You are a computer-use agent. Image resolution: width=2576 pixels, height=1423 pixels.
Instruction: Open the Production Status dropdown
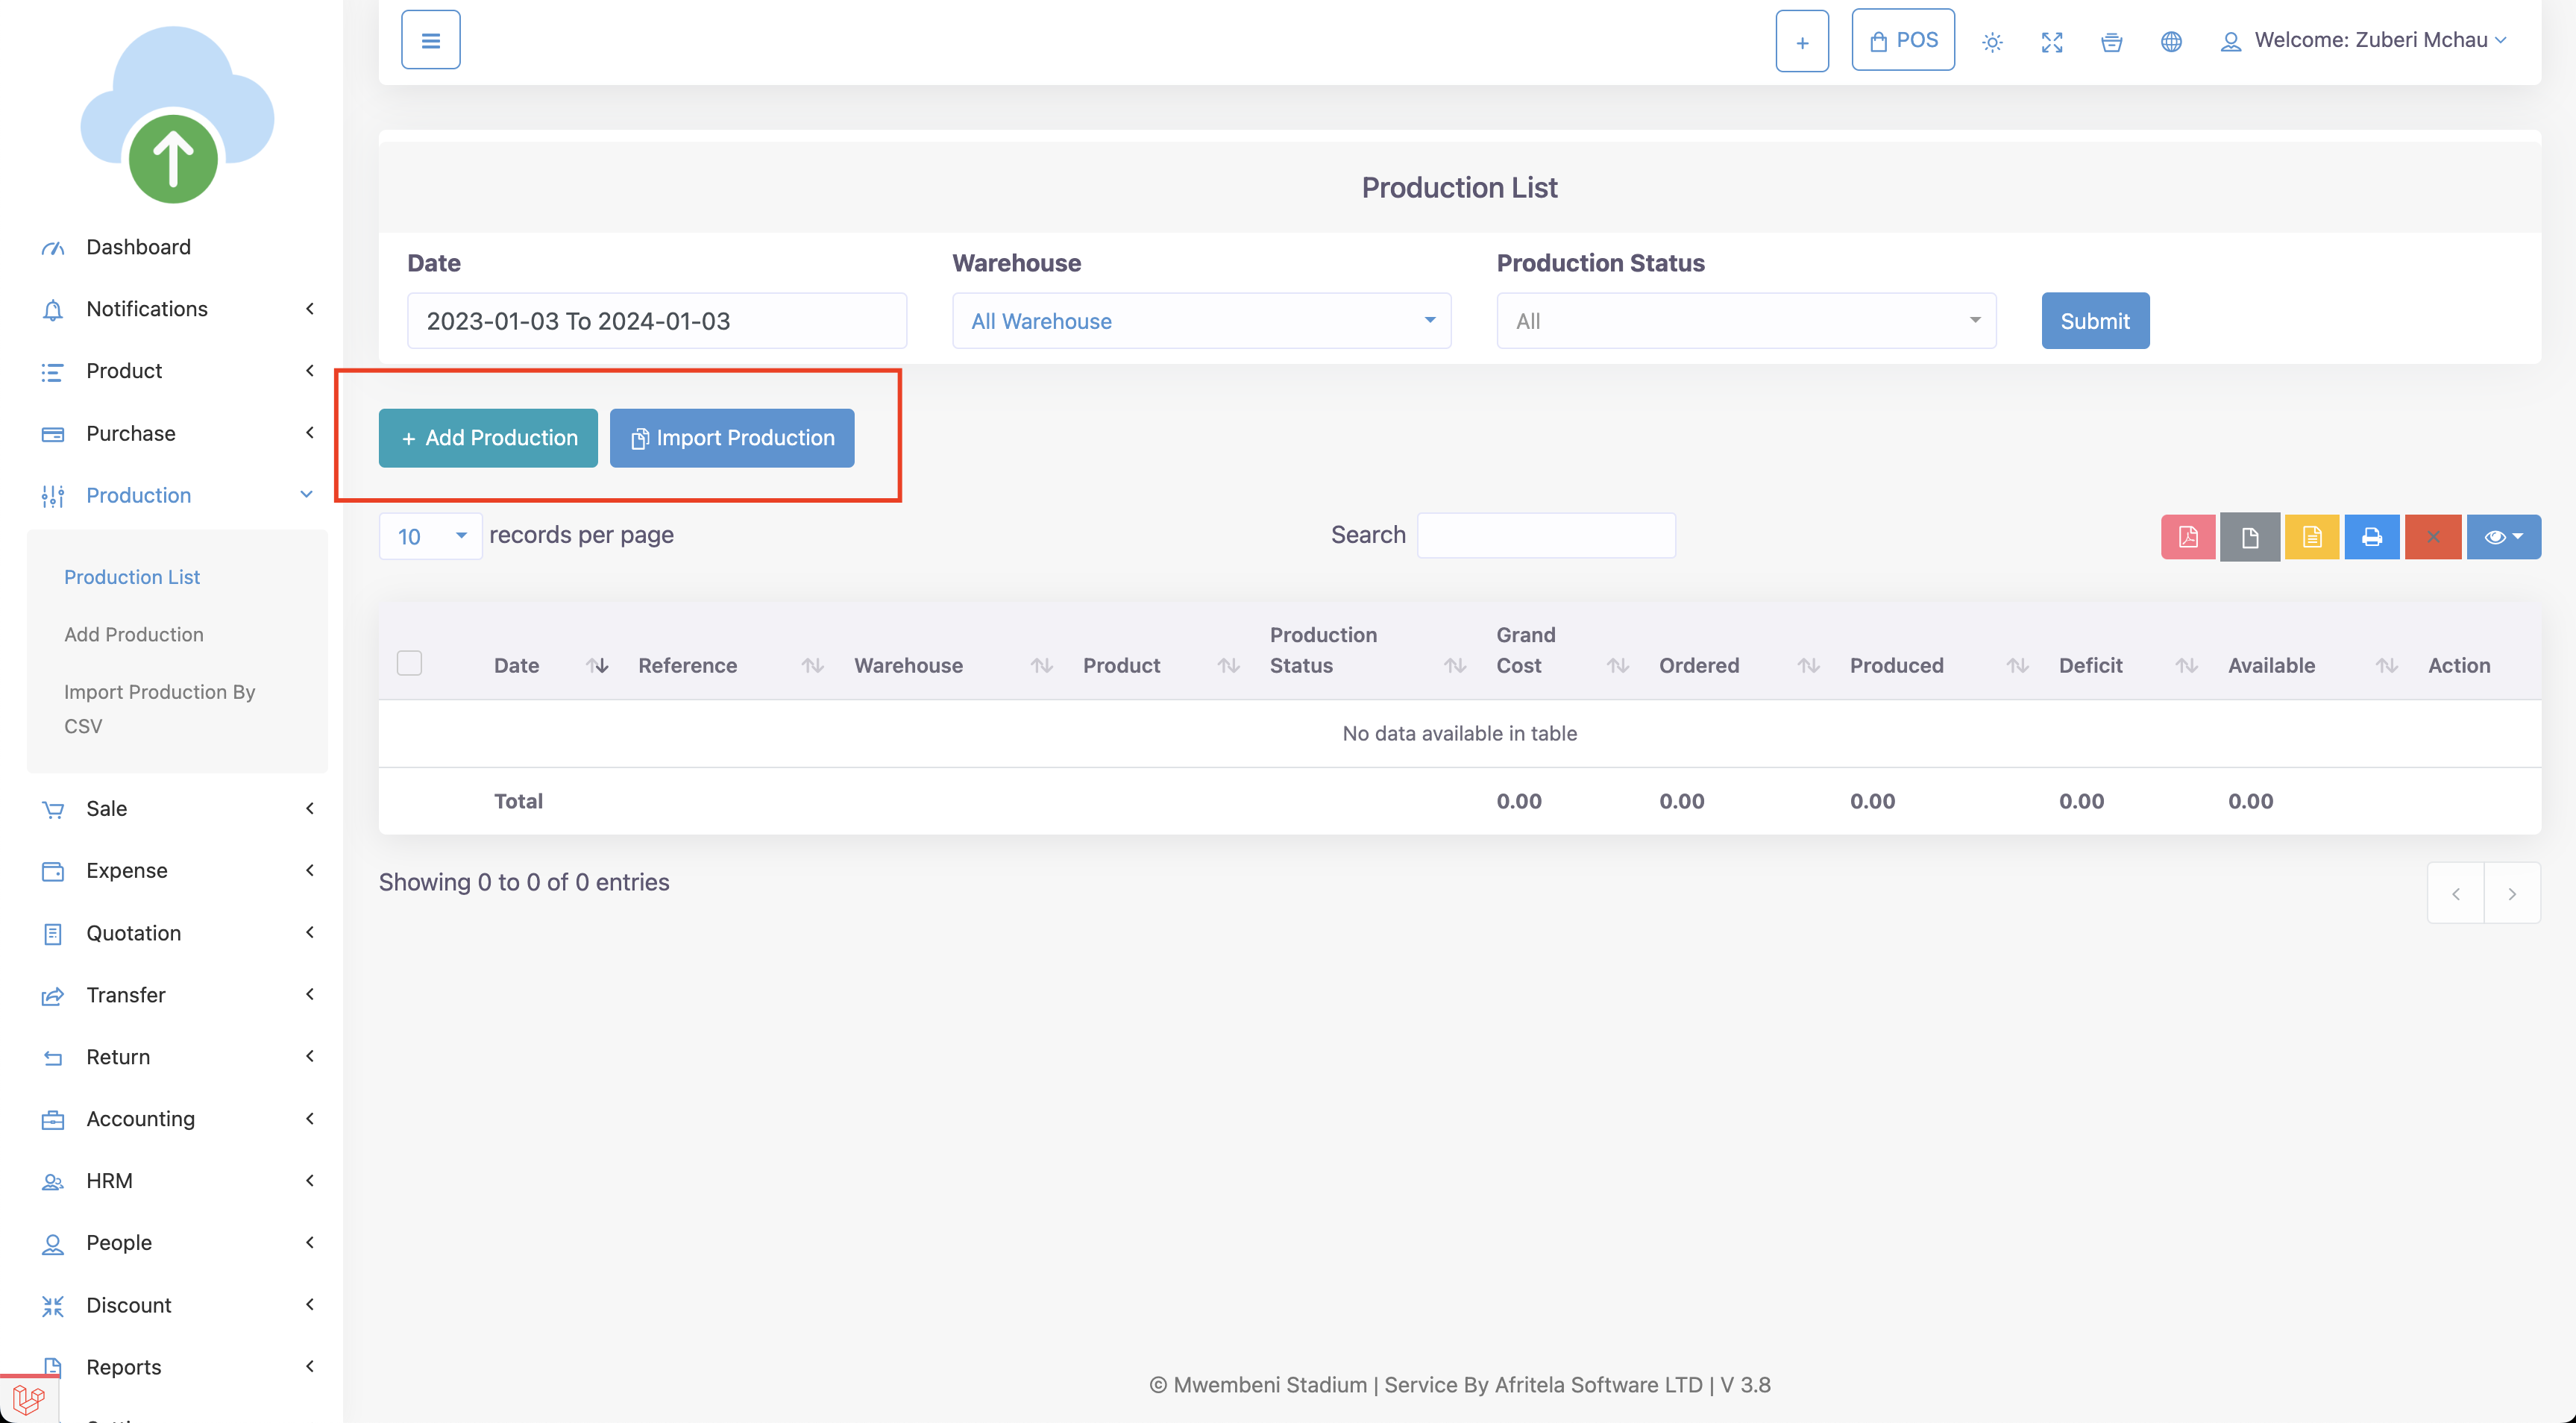coord(1745,321)
